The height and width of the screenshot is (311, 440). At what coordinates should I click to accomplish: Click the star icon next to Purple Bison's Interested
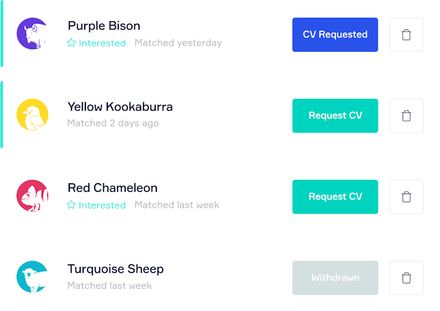[72, 43]
